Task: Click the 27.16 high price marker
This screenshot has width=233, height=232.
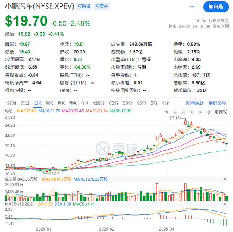Action: 175,118
